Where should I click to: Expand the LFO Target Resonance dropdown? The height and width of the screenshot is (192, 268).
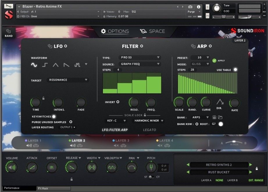[x=68, y=80]
